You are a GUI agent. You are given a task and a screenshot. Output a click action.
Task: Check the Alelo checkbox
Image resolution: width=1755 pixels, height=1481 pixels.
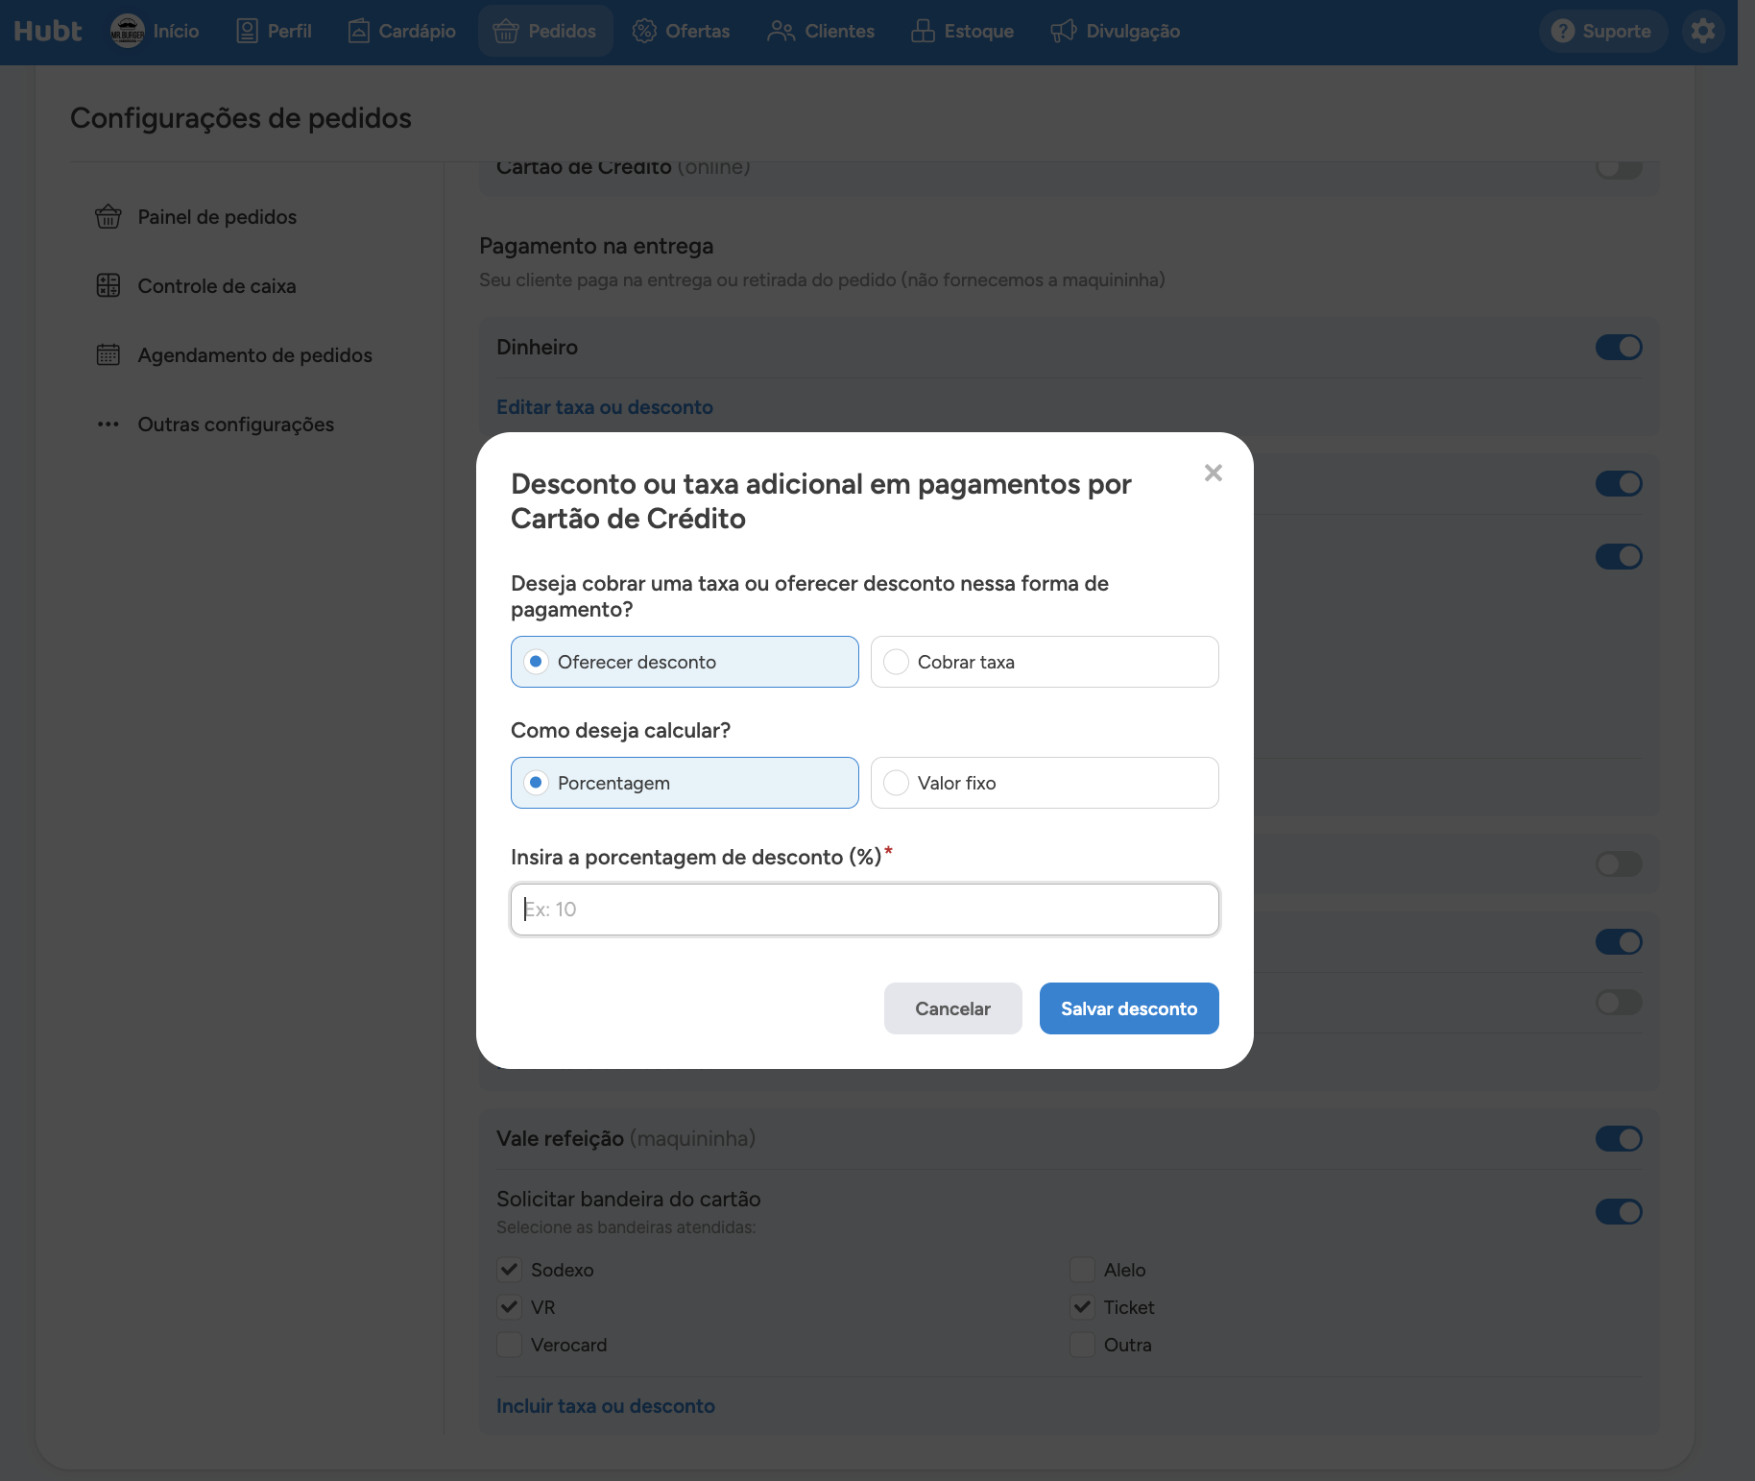1082,1270
